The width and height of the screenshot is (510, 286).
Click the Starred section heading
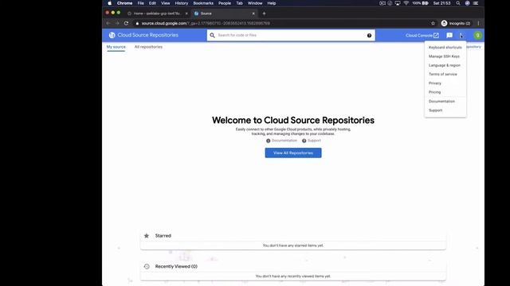pyautogui.click(x=163, y=236)
